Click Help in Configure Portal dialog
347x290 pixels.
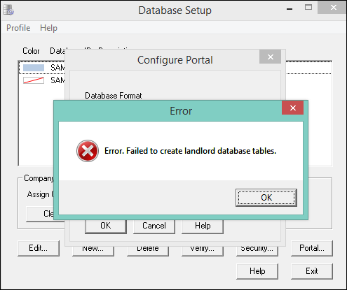[203, 226]
